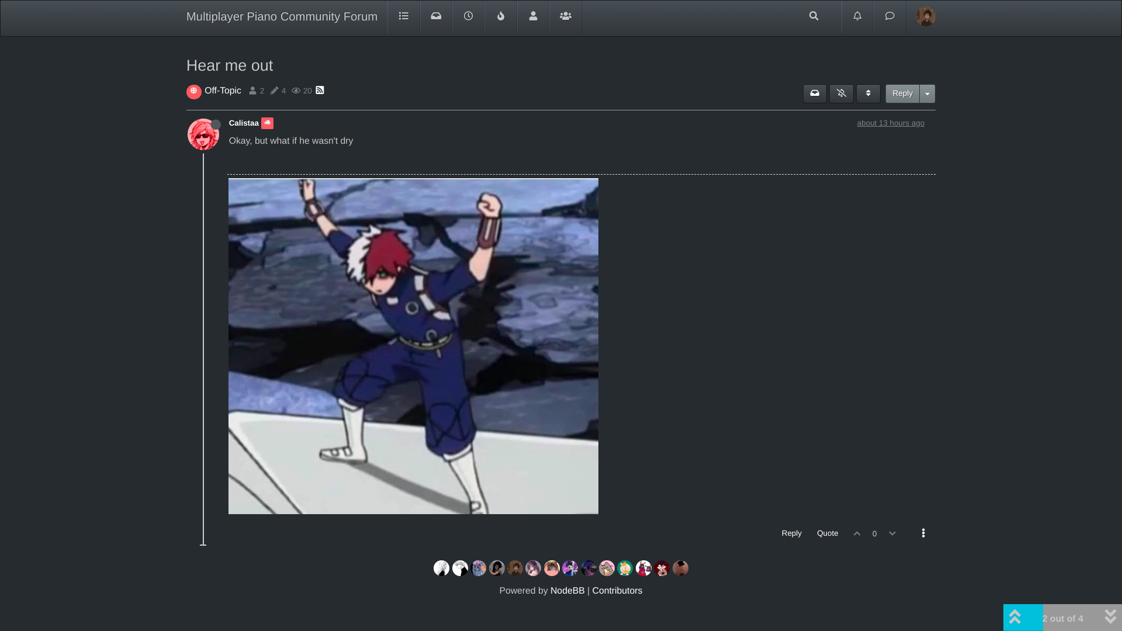Click the 'Hear me out' topic title
Screen dimensions: 1122x631
click(x=230, y=65)
